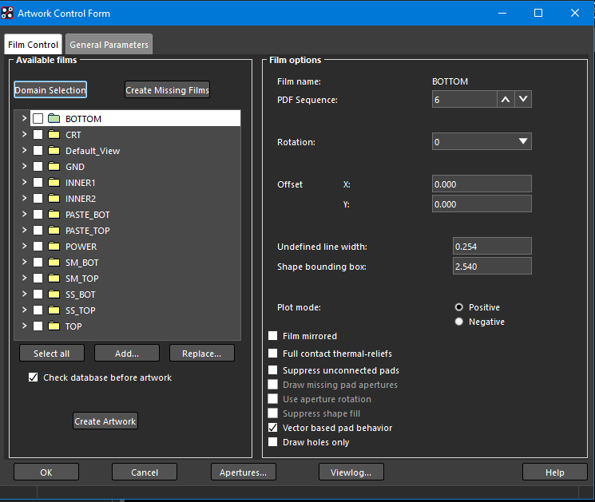Switch to the General Parameters tab
595x502 pixels.
click(x=109, y=45)
